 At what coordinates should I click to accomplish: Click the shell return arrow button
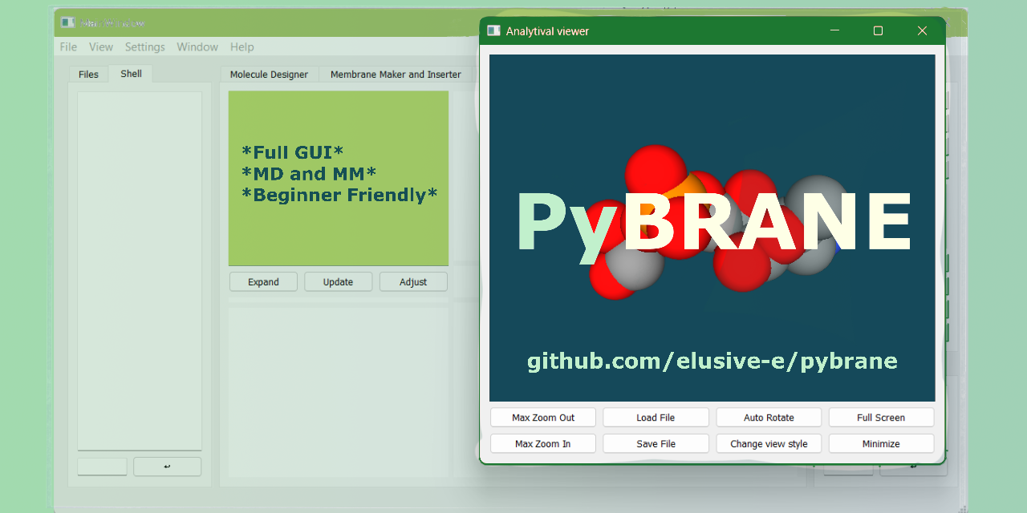(167, 467)
